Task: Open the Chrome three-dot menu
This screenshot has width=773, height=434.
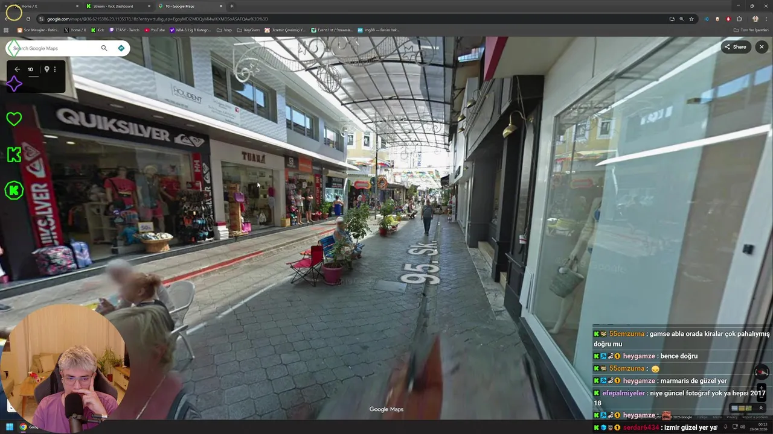Action: click(x=766, y=19)
